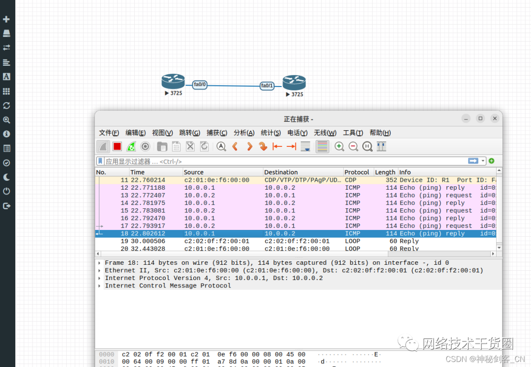Go to previous packet orange left arrow
Image resolution: width=531 pixels, height=367 pixels.
point(235,146)
